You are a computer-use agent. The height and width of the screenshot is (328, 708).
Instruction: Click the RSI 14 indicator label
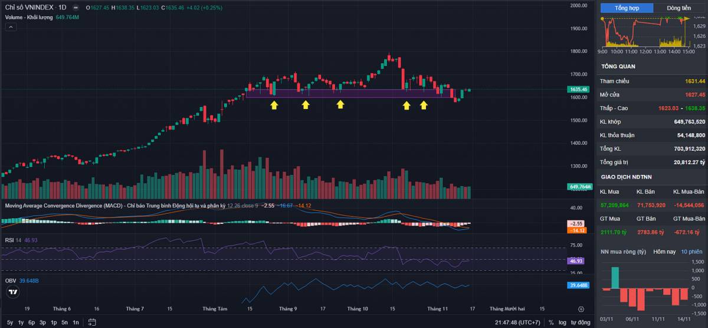13,240
